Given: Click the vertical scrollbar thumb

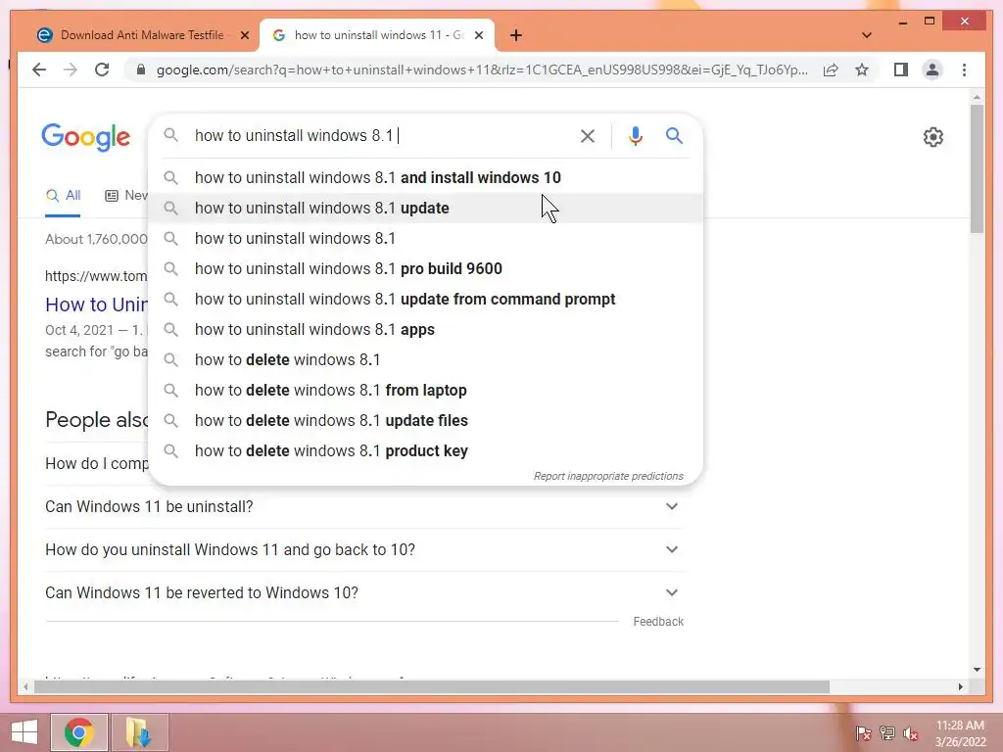Looking at the screenshot, I should (977, 168).
